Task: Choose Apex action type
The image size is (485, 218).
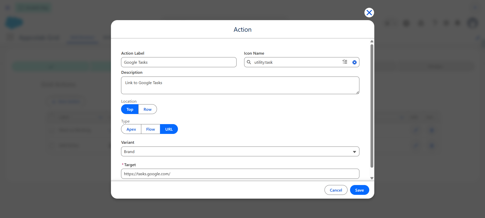Action: click(131, 129)
